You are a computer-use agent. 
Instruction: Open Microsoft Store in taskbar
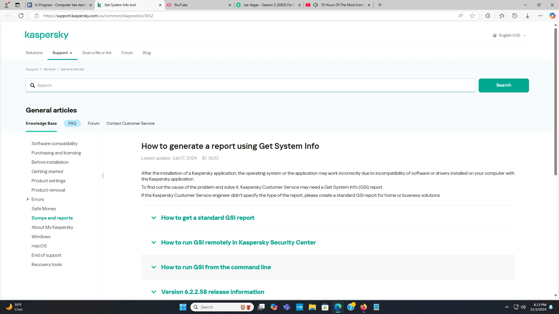point(325,307)
